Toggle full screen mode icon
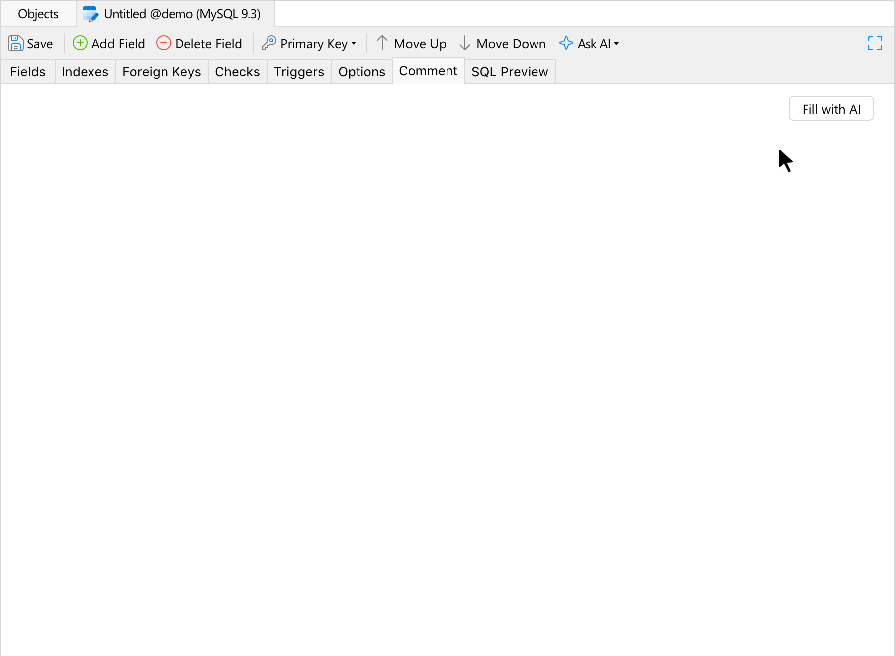The image size is (895, 656). pos(875,43)
